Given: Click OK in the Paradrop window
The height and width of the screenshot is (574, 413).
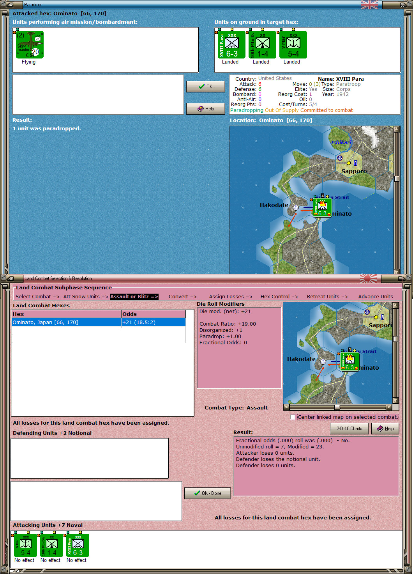Looking at the screenshot, I should click(x=206, y=87).
